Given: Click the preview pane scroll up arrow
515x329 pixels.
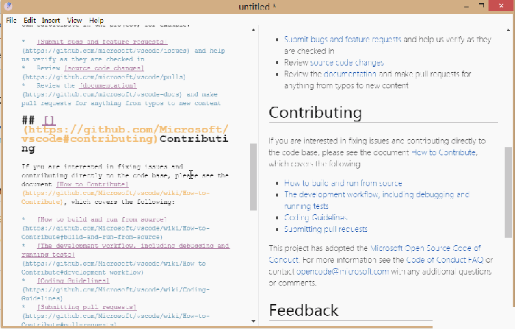Looking at the screenshot, I should pyautogui.click(x=508, y=30).
